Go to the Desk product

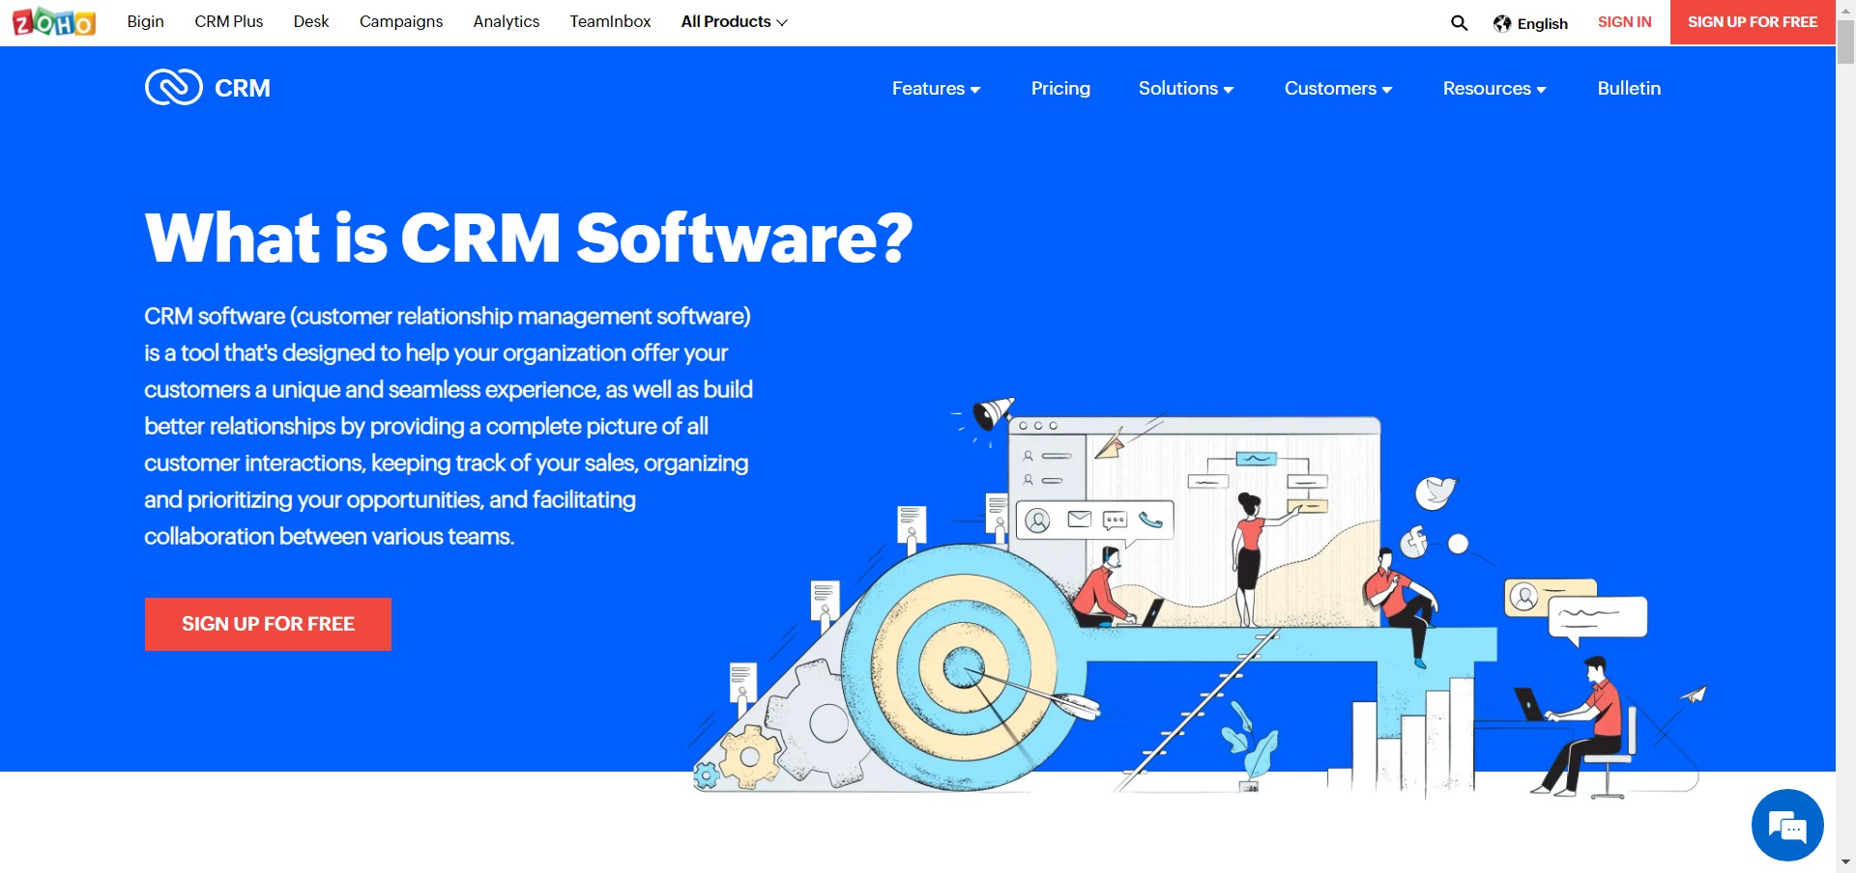tap(311, 21)
